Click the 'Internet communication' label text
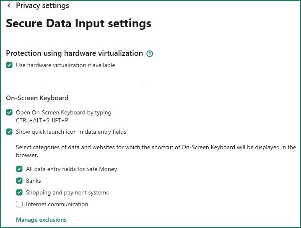Image resolution: width=301 pixels, height=228 pixels. [x=57, y=204]
